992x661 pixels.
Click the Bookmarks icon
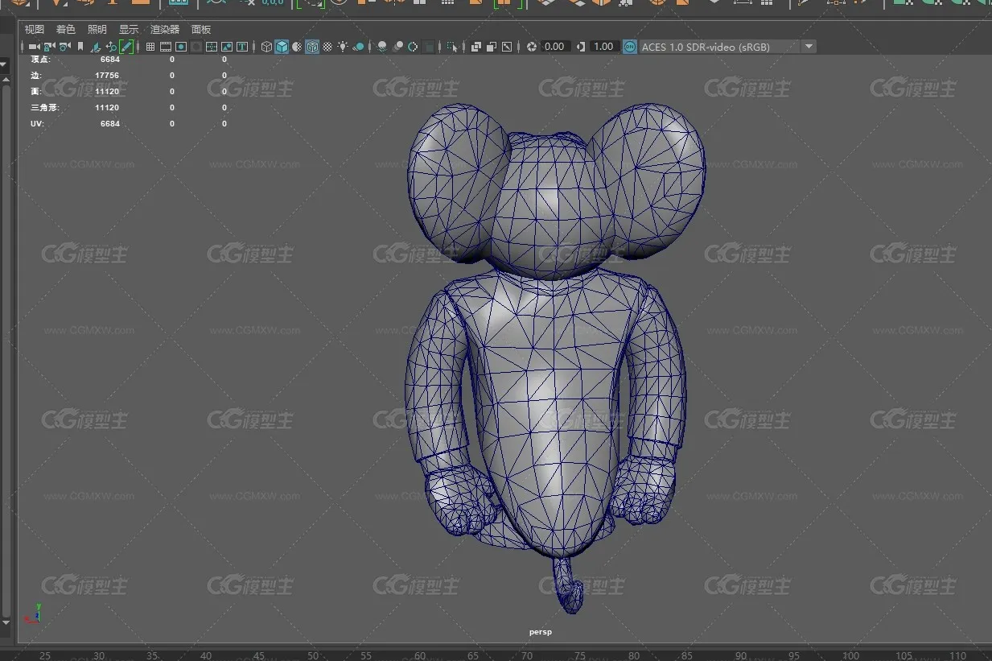pyautogui.click(x=80, y=47)
